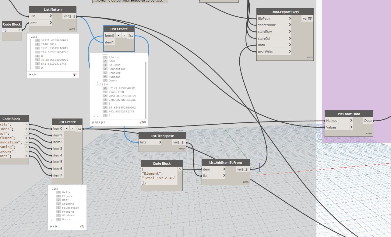Viewport: 391px width, 237px height.
Task: Click 'Walls' in lower List Create preview
Action: pyautogui.click(x=66, y=192)
